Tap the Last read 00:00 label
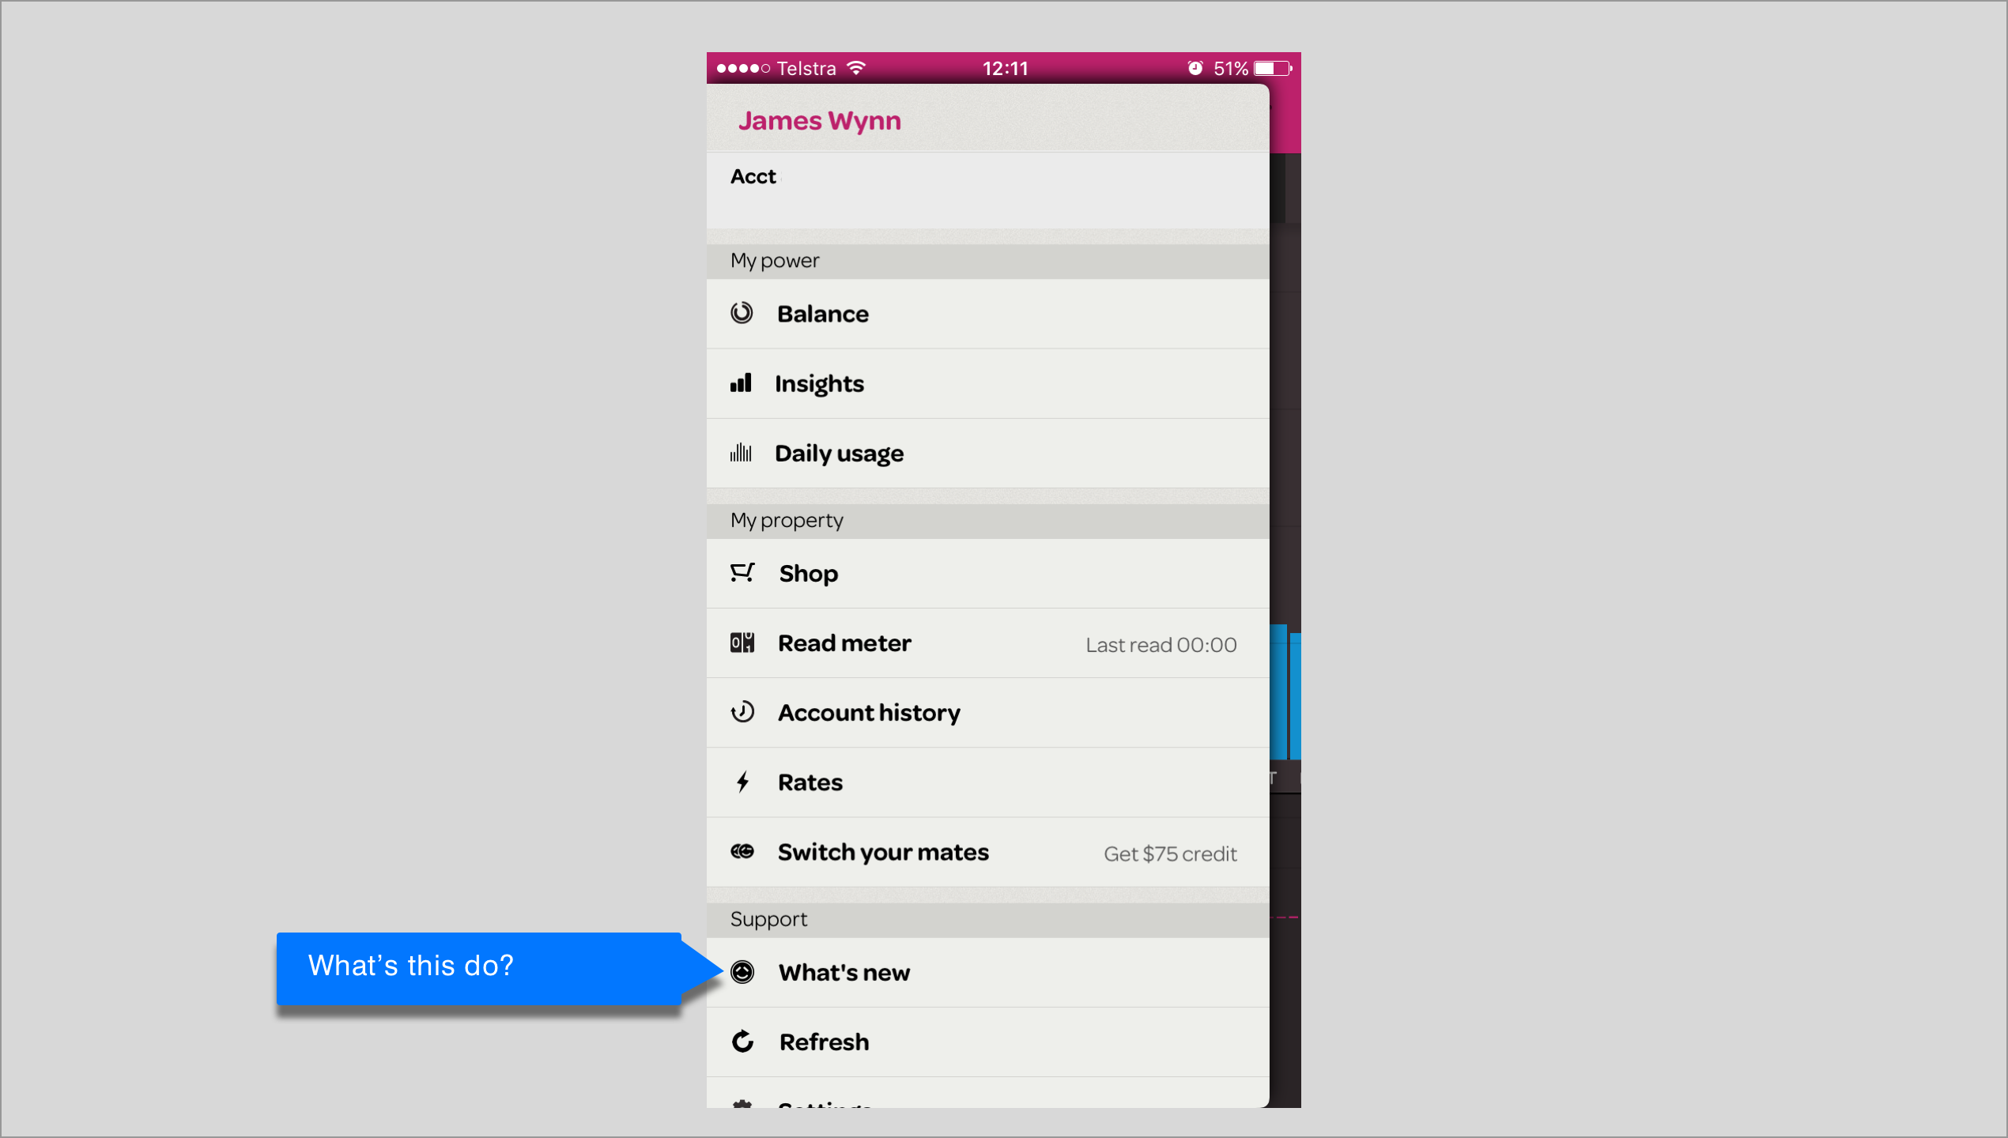The height and width of the screenshot is (1138, 2008). click(1161, 646)
